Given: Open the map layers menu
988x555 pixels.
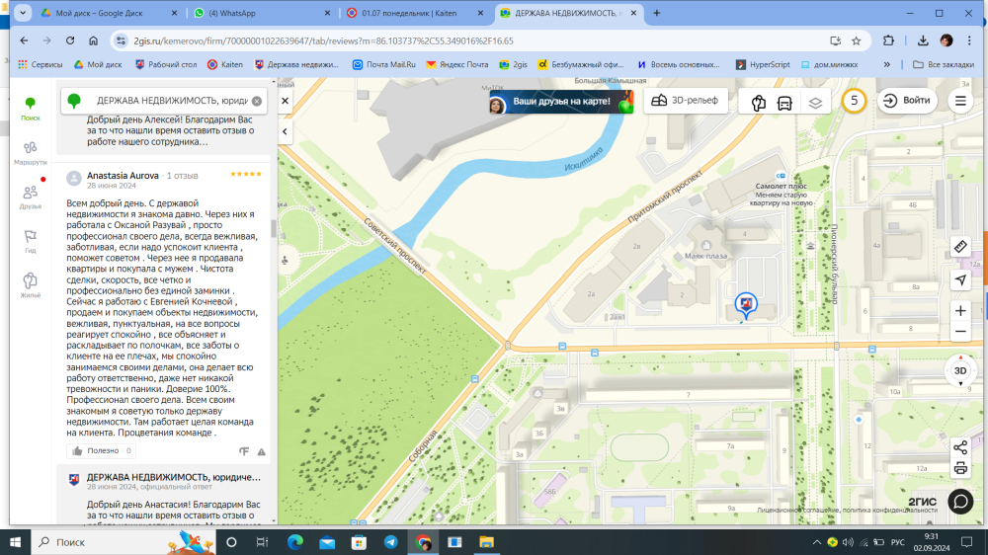Looking at the screenshot, I should pyautogui.click(x=815, y=102).
